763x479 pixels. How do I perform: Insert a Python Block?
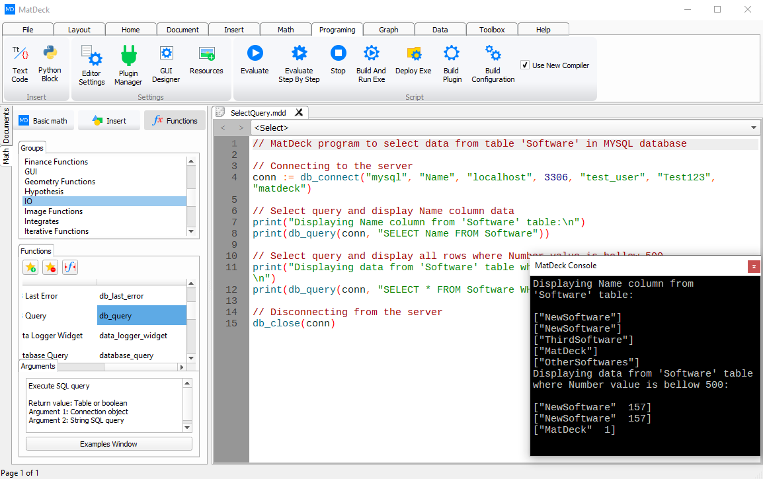50,64
